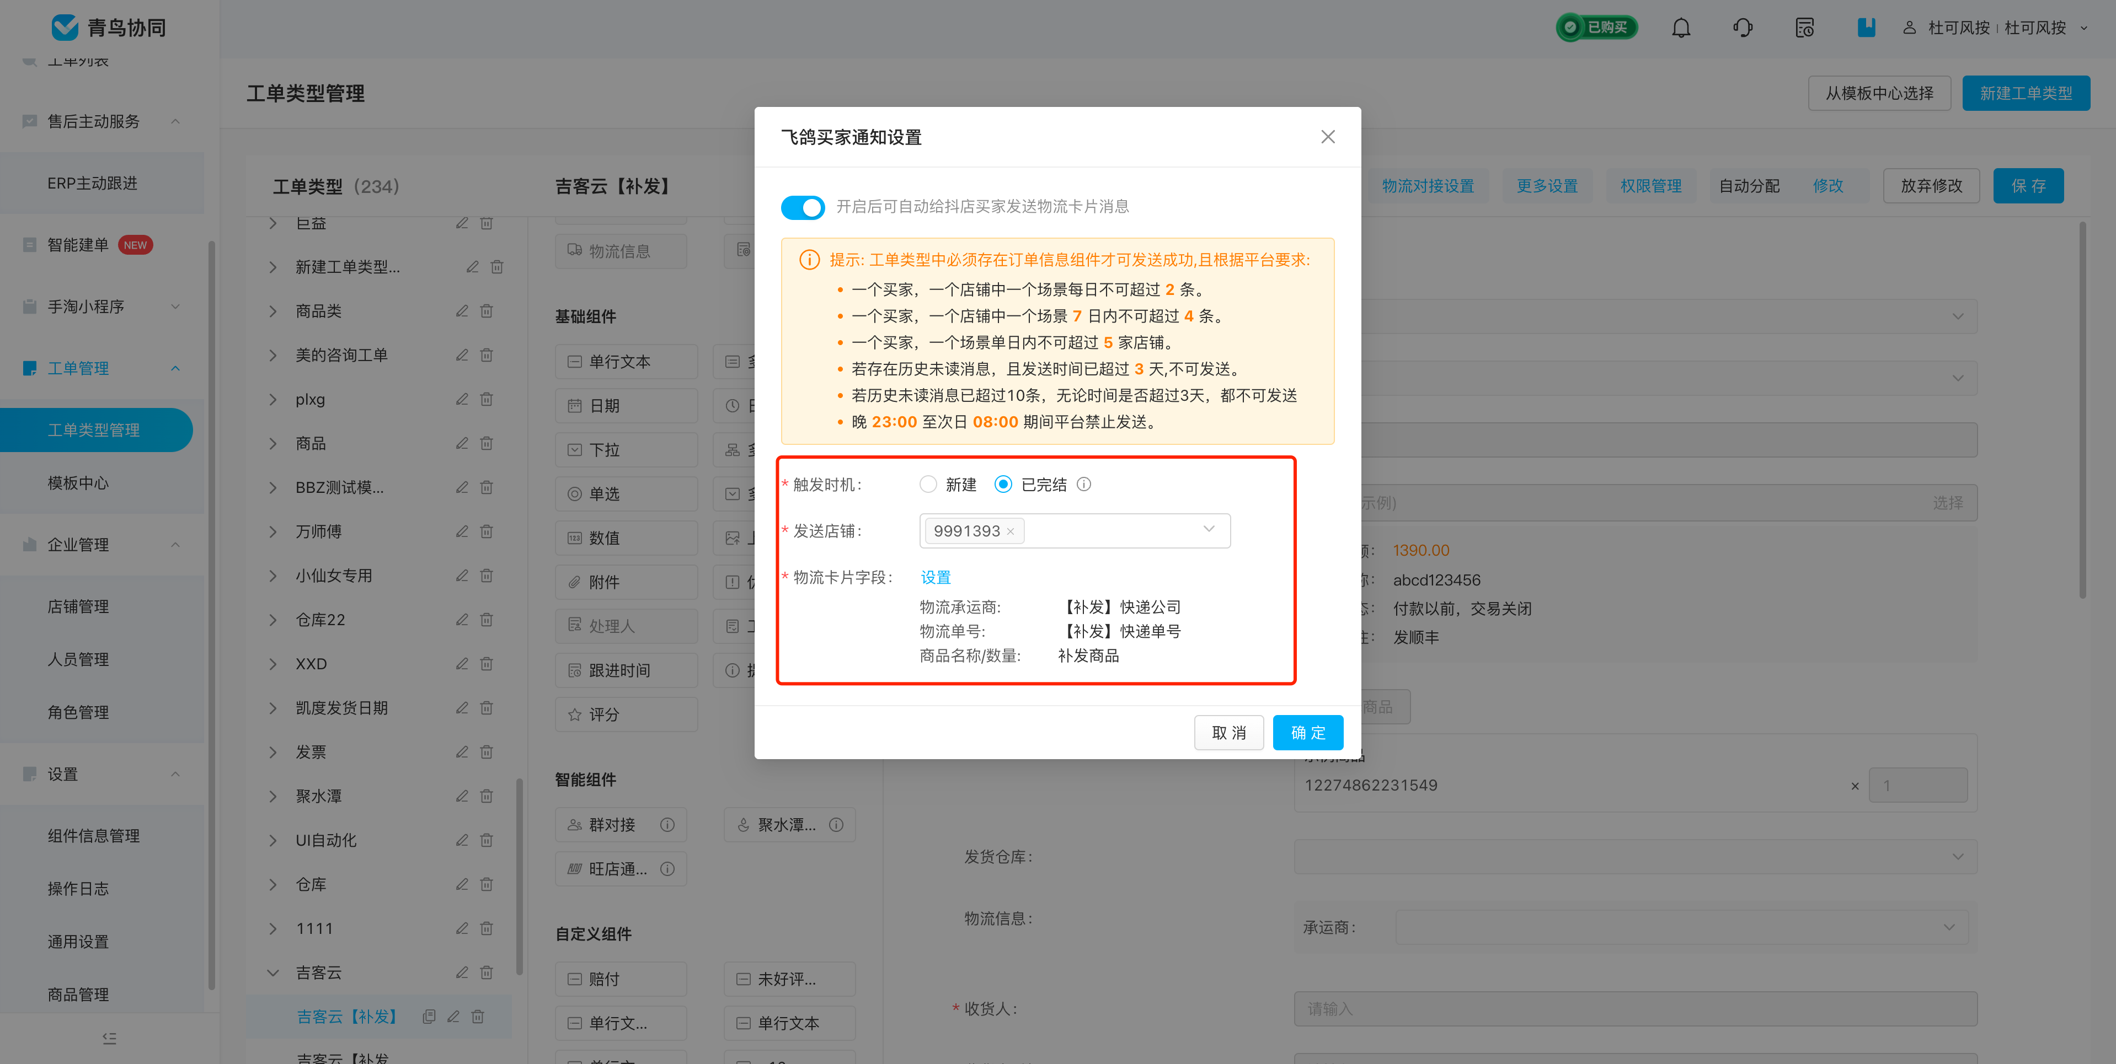Close the 飞鸽买家通知设置 dialog
This screenshot has width=2116, height=1064.
[1327, 137]
